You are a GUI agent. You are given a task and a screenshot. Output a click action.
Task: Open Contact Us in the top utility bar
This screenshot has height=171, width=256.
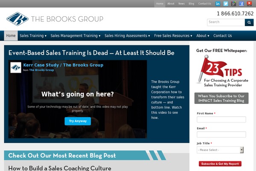click(204, 3)
